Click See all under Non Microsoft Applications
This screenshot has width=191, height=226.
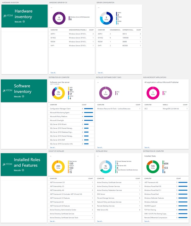click(x=147, y=147)
